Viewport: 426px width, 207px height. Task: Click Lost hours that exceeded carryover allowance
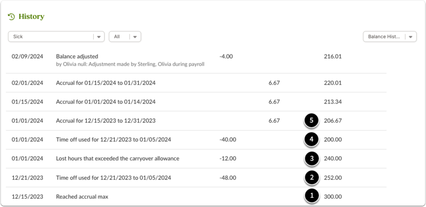(x=118, y=158)
